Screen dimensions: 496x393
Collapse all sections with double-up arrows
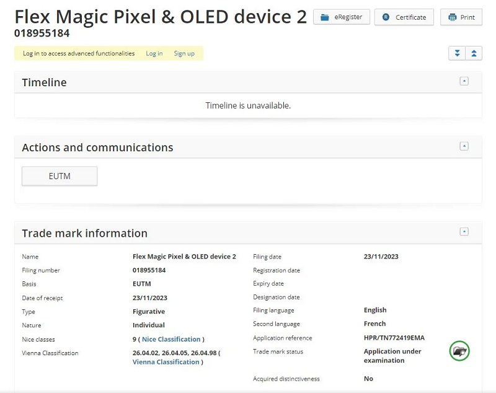pyautogui.click(x=474, y=53)
